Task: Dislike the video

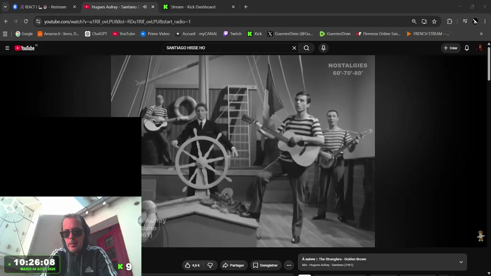Action: [x=210, y=265]
